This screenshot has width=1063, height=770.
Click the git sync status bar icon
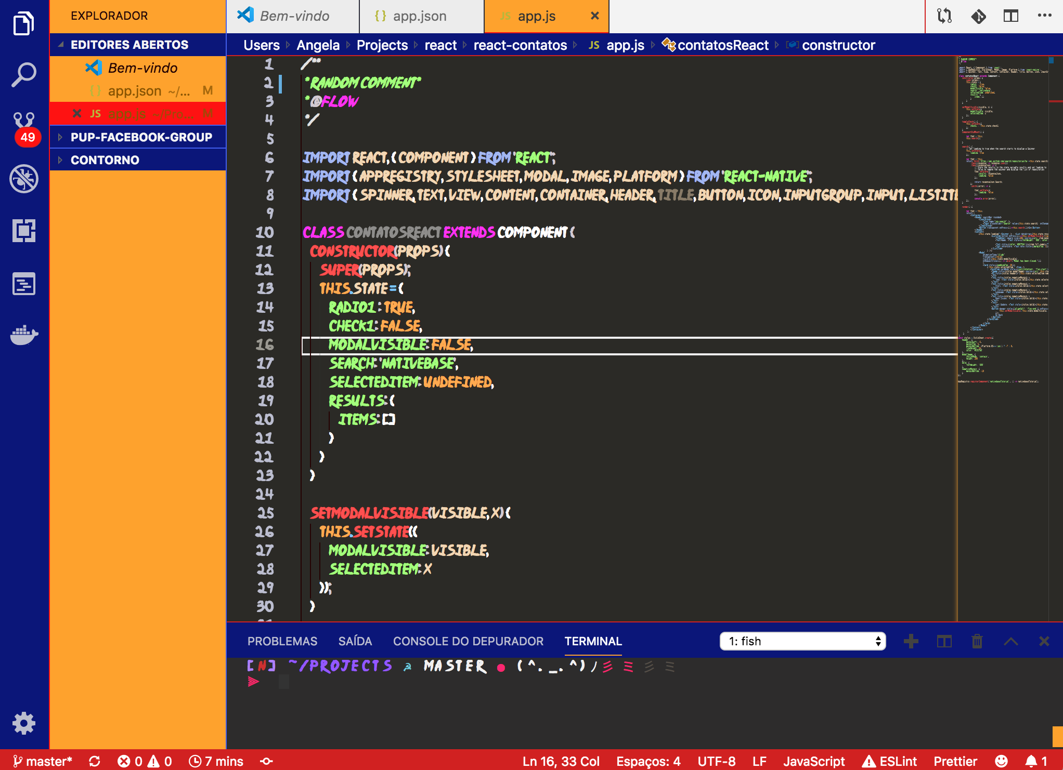(x=95, y=761)
